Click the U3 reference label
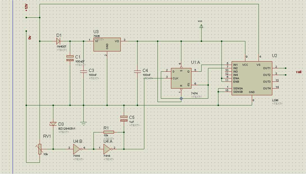Screen dimensions: 306x174 pos(96,32)
